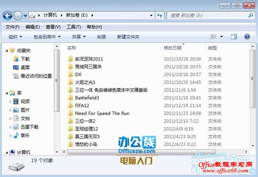Select the 三位一体 免安装绿色简体中文硬盘版 folder
The height and width of the screenshot is (177, 258).
tap(107, 90)
